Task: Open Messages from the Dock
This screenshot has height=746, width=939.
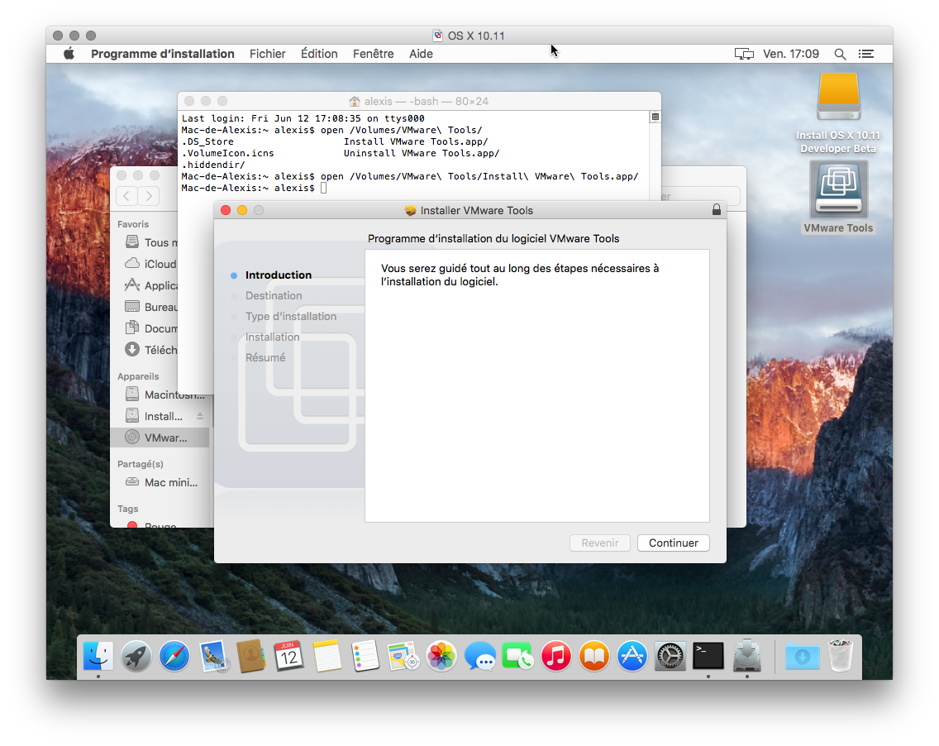Action: click(x=479, y=656)
